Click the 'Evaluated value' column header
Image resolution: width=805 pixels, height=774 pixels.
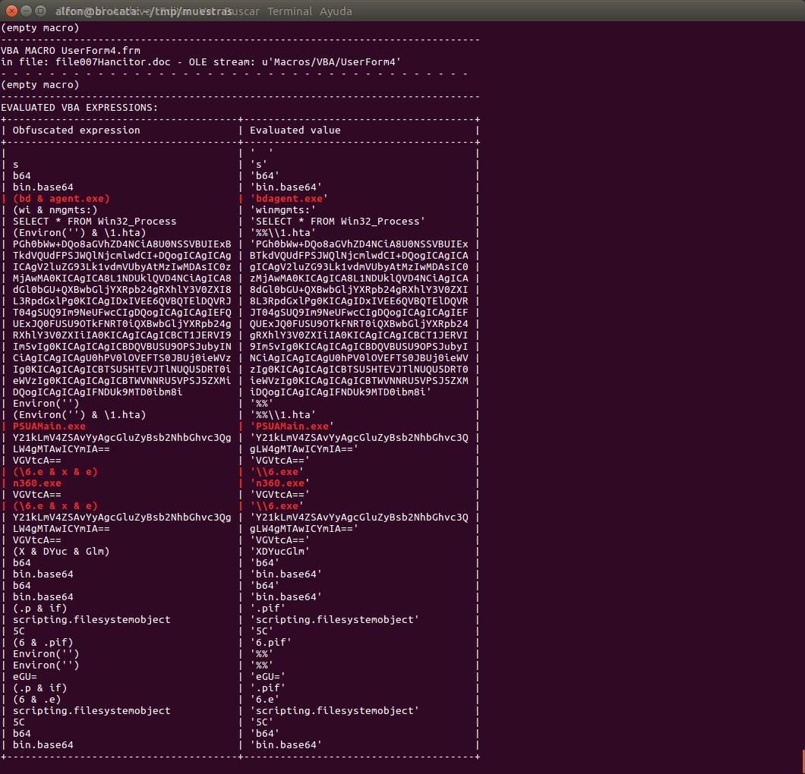pos(295,130)
